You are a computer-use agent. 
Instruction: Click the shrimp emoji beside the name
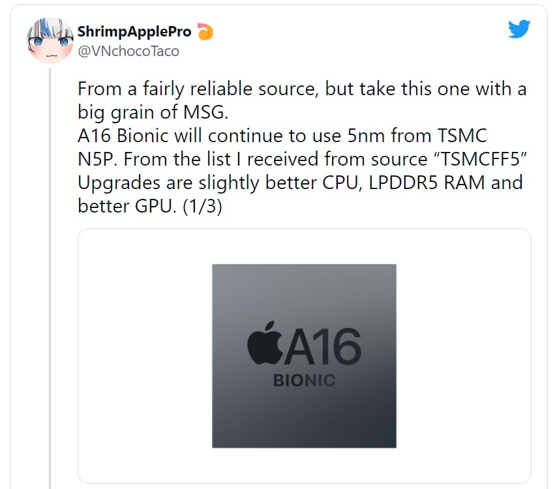[205, 31]
